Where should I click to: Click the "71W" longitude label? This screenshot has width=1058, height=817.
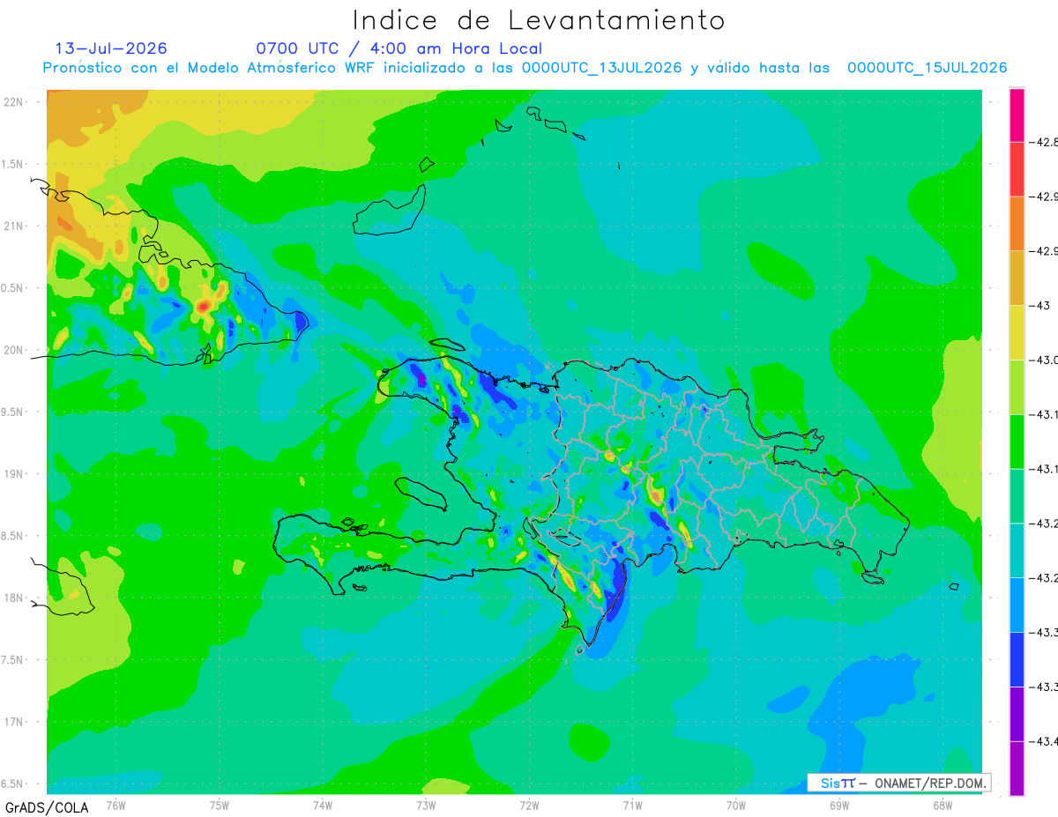tap(632, 804)
